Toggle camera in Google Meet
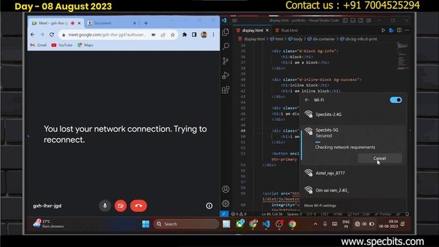Viewport: 439px width, 247px height. pos(121,206)
